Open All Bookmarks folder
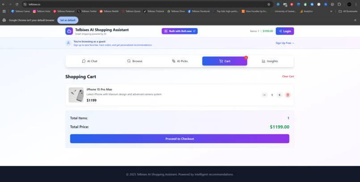The width and height of the screenshot is (360, 182). (348, 11)
